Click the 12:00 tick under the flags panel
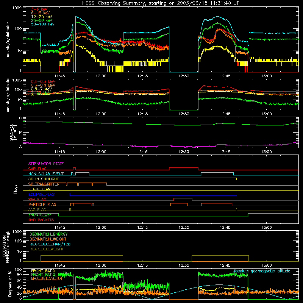 pyautogui.click(x=101, y=228)
